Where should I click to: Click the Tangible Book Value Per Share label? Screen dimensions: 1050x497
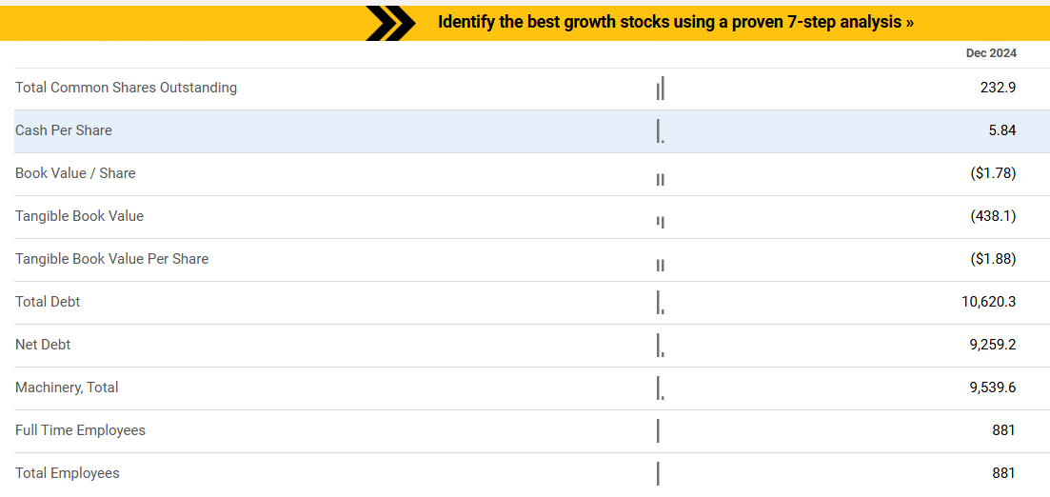(111, 259)
